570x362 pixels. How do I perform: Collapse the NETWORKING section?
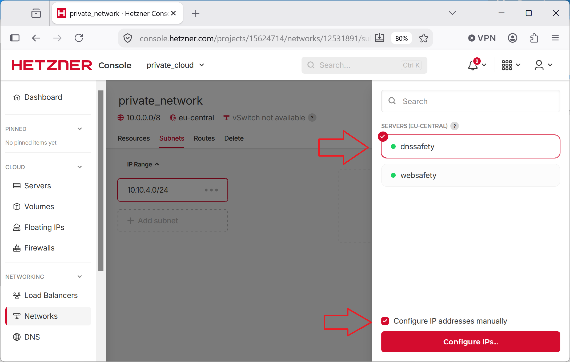pyautogui.click(x=79, y=277)
